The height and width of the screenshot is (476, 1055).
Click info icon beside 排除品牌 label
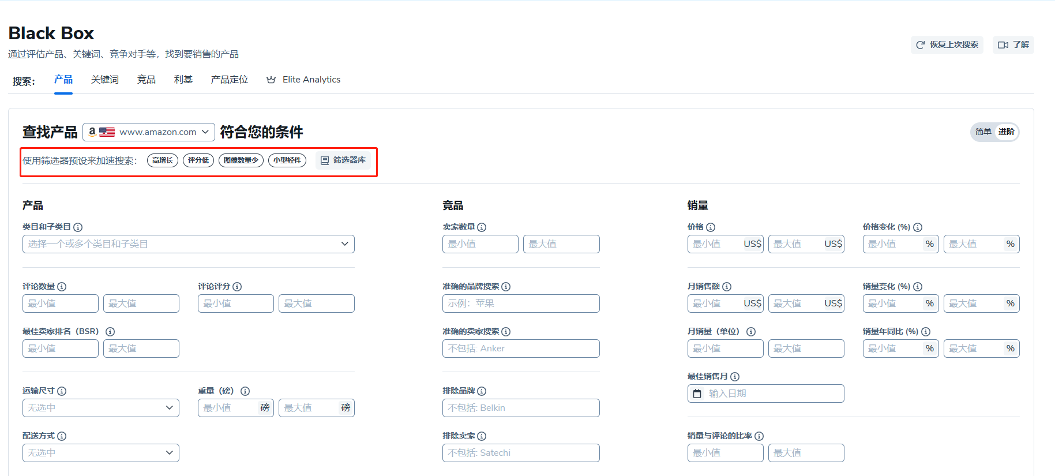(x=482, y=391)
